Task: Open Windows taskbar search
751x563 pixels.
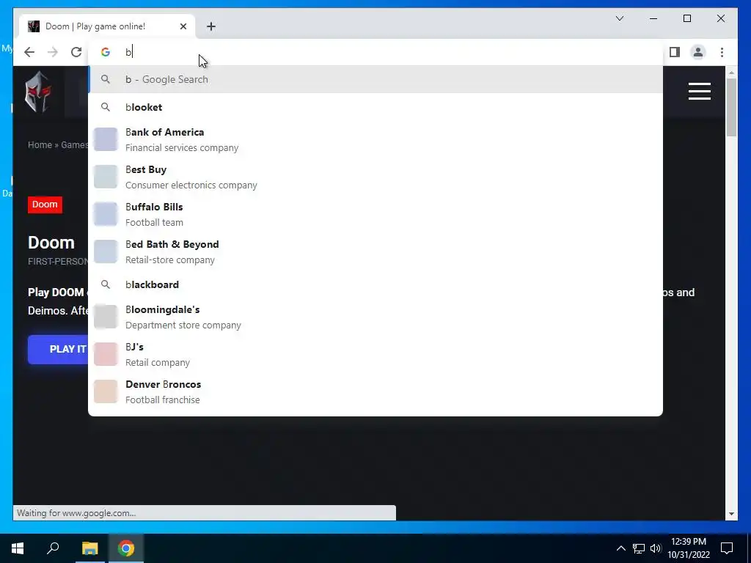Action: pos(53,548)
